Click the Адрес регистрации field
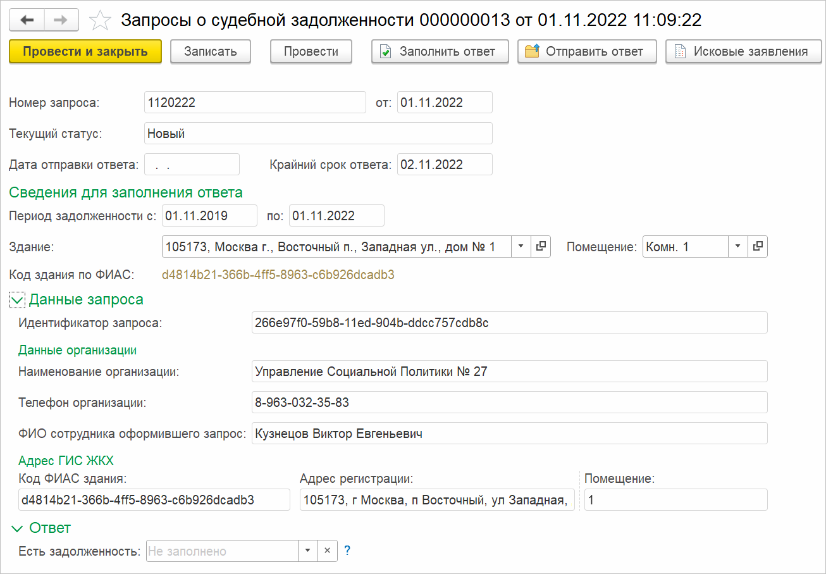 click(437, 500)
